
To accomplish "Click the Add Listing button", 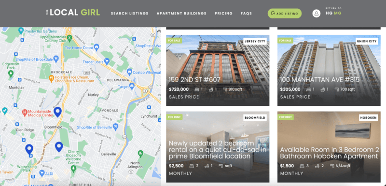I will click(285, 14).
